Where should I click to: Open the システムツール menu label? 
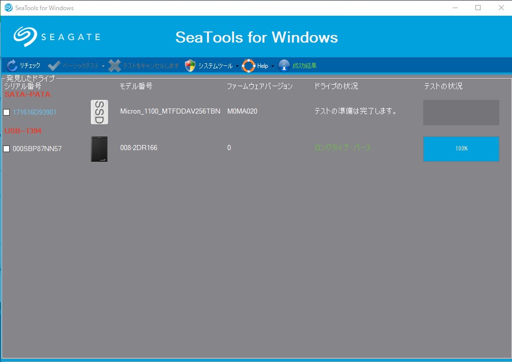pyautogui.click(x=216, y=66)
